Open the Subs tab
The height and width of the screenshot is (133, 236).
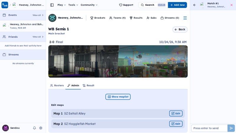(x=151, y=18)
